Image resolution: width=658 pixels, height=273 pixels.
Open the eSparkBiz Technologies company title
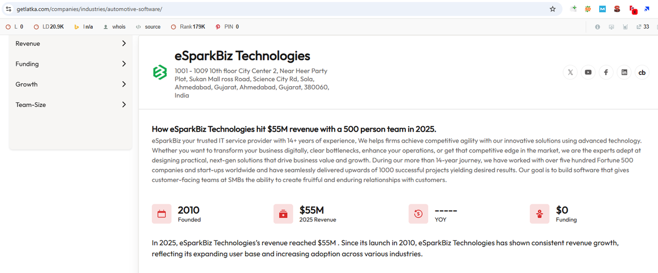point(242,56)
